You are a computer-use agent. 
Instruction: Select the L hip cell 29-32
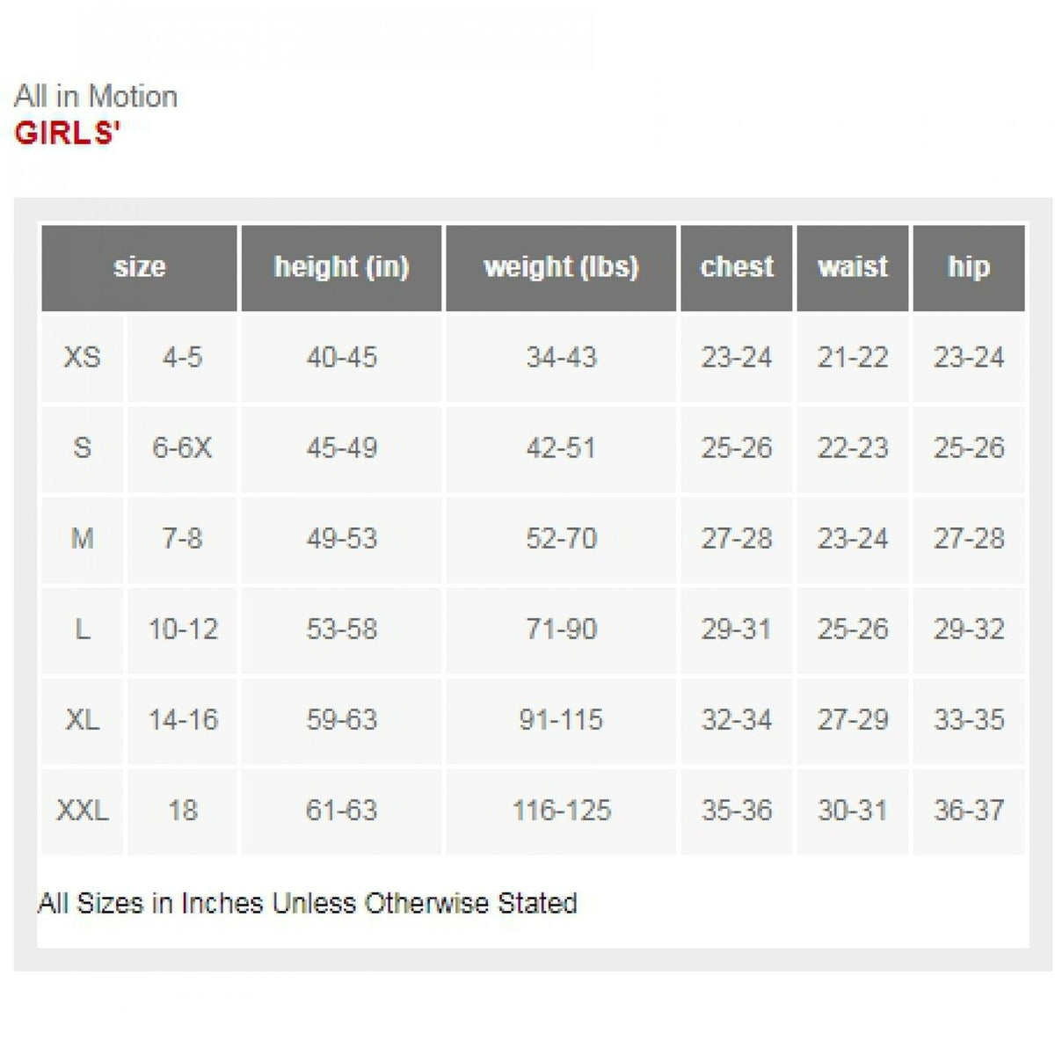(x=969, y=629)
